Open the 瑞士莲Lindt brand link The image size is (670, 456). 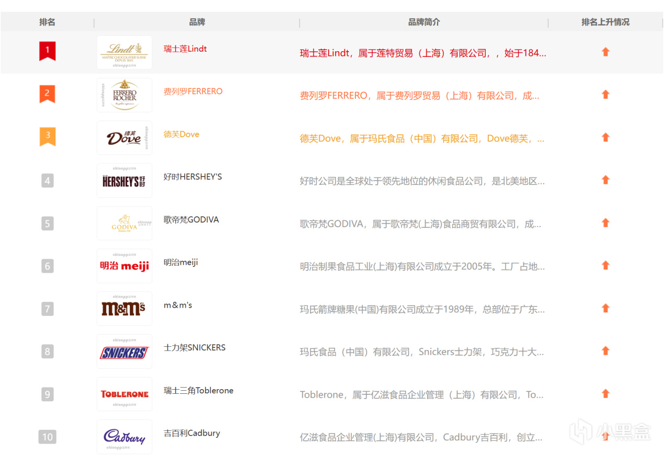185,49
